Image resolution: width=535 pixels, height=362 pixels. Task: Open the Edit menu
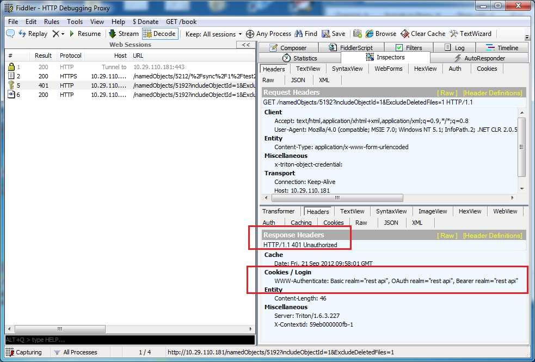click(30, 21)
